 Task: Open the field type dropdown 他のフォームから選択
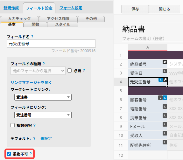[x=38, y=71]
